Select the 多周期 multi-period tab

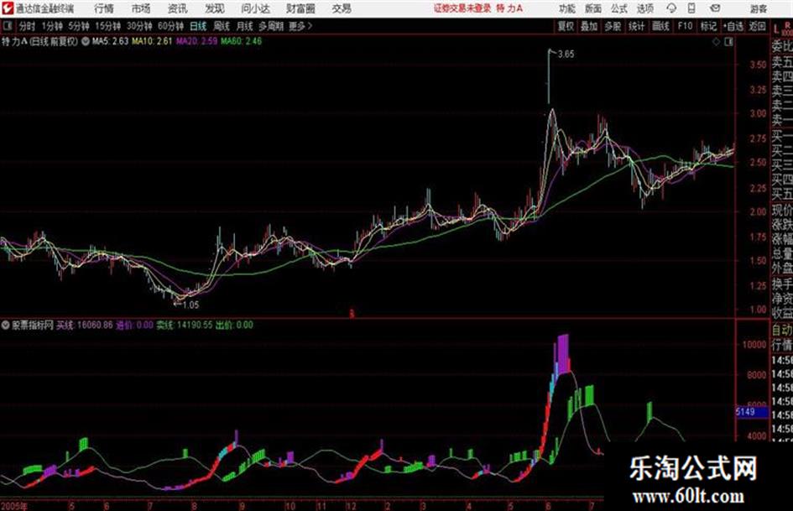271,26
